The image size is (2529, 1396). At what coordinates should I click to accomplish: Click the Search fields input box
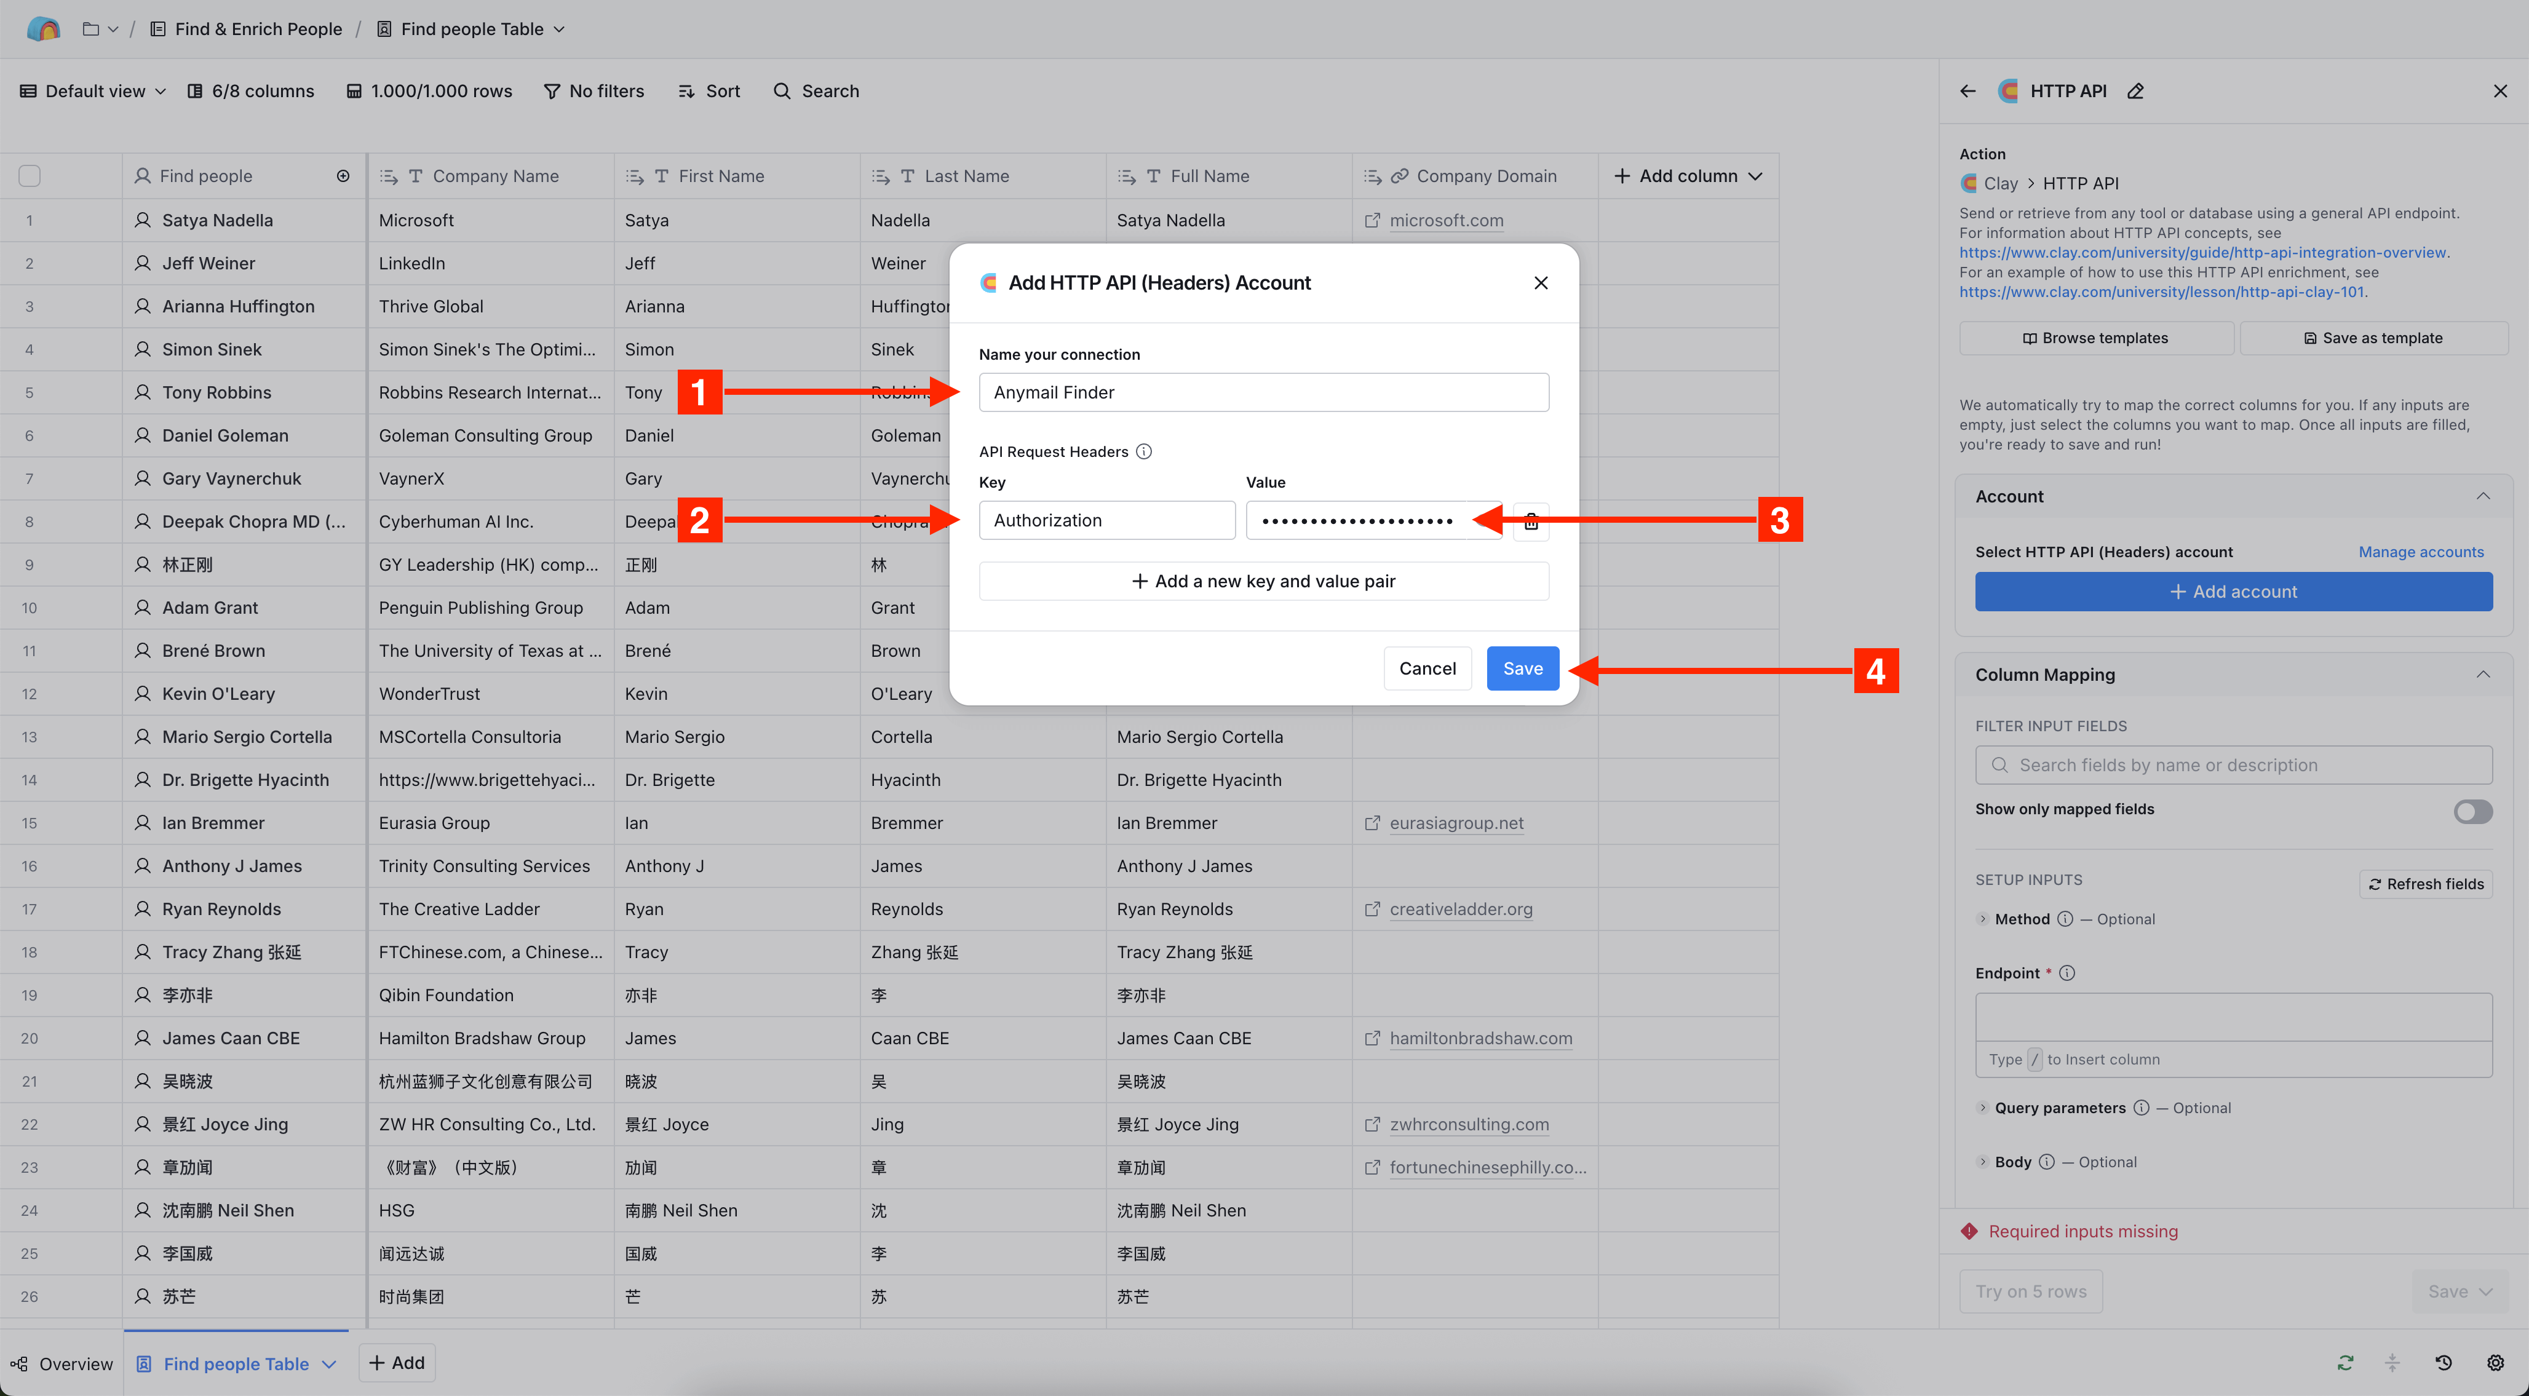click(x=2233, y=765)
